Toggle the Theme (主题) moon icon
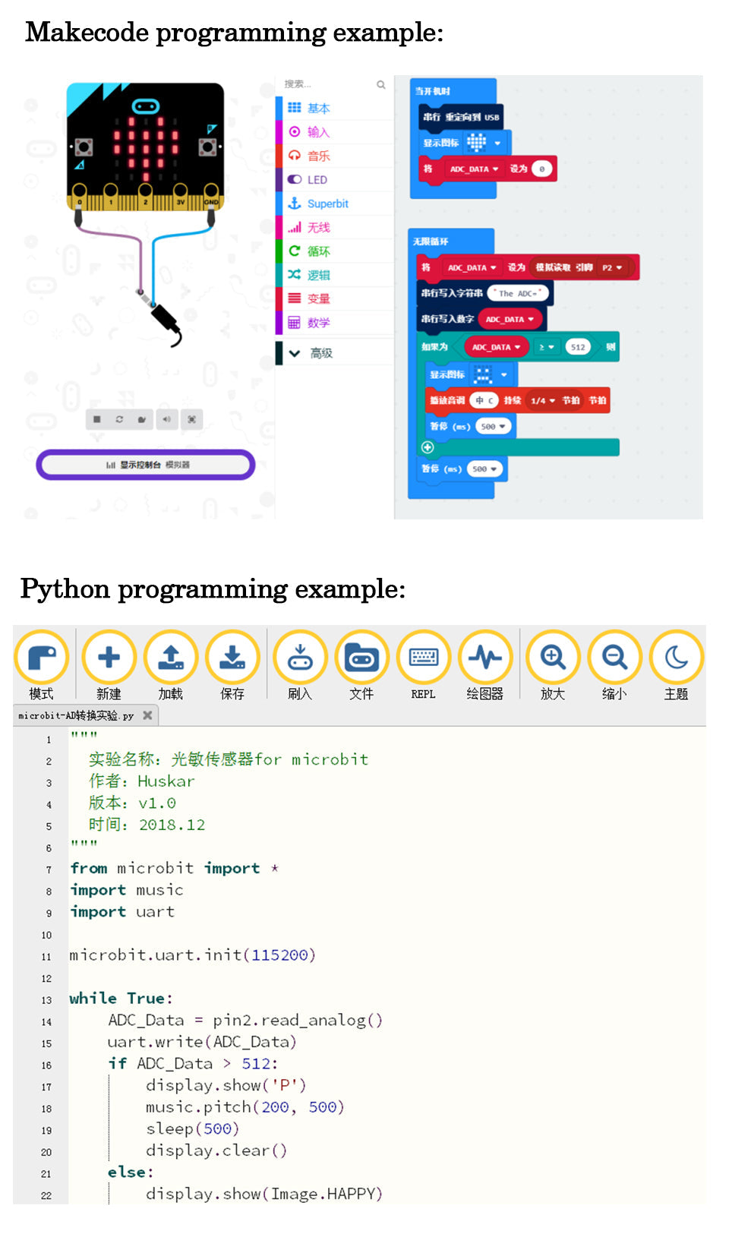The image size is (729, 1256). 676,658
